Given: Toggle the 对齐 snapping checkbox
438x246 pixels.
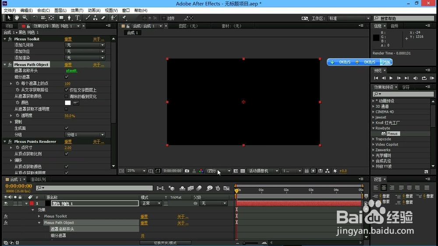Looking at the screenshot, I should click(164, 18).
